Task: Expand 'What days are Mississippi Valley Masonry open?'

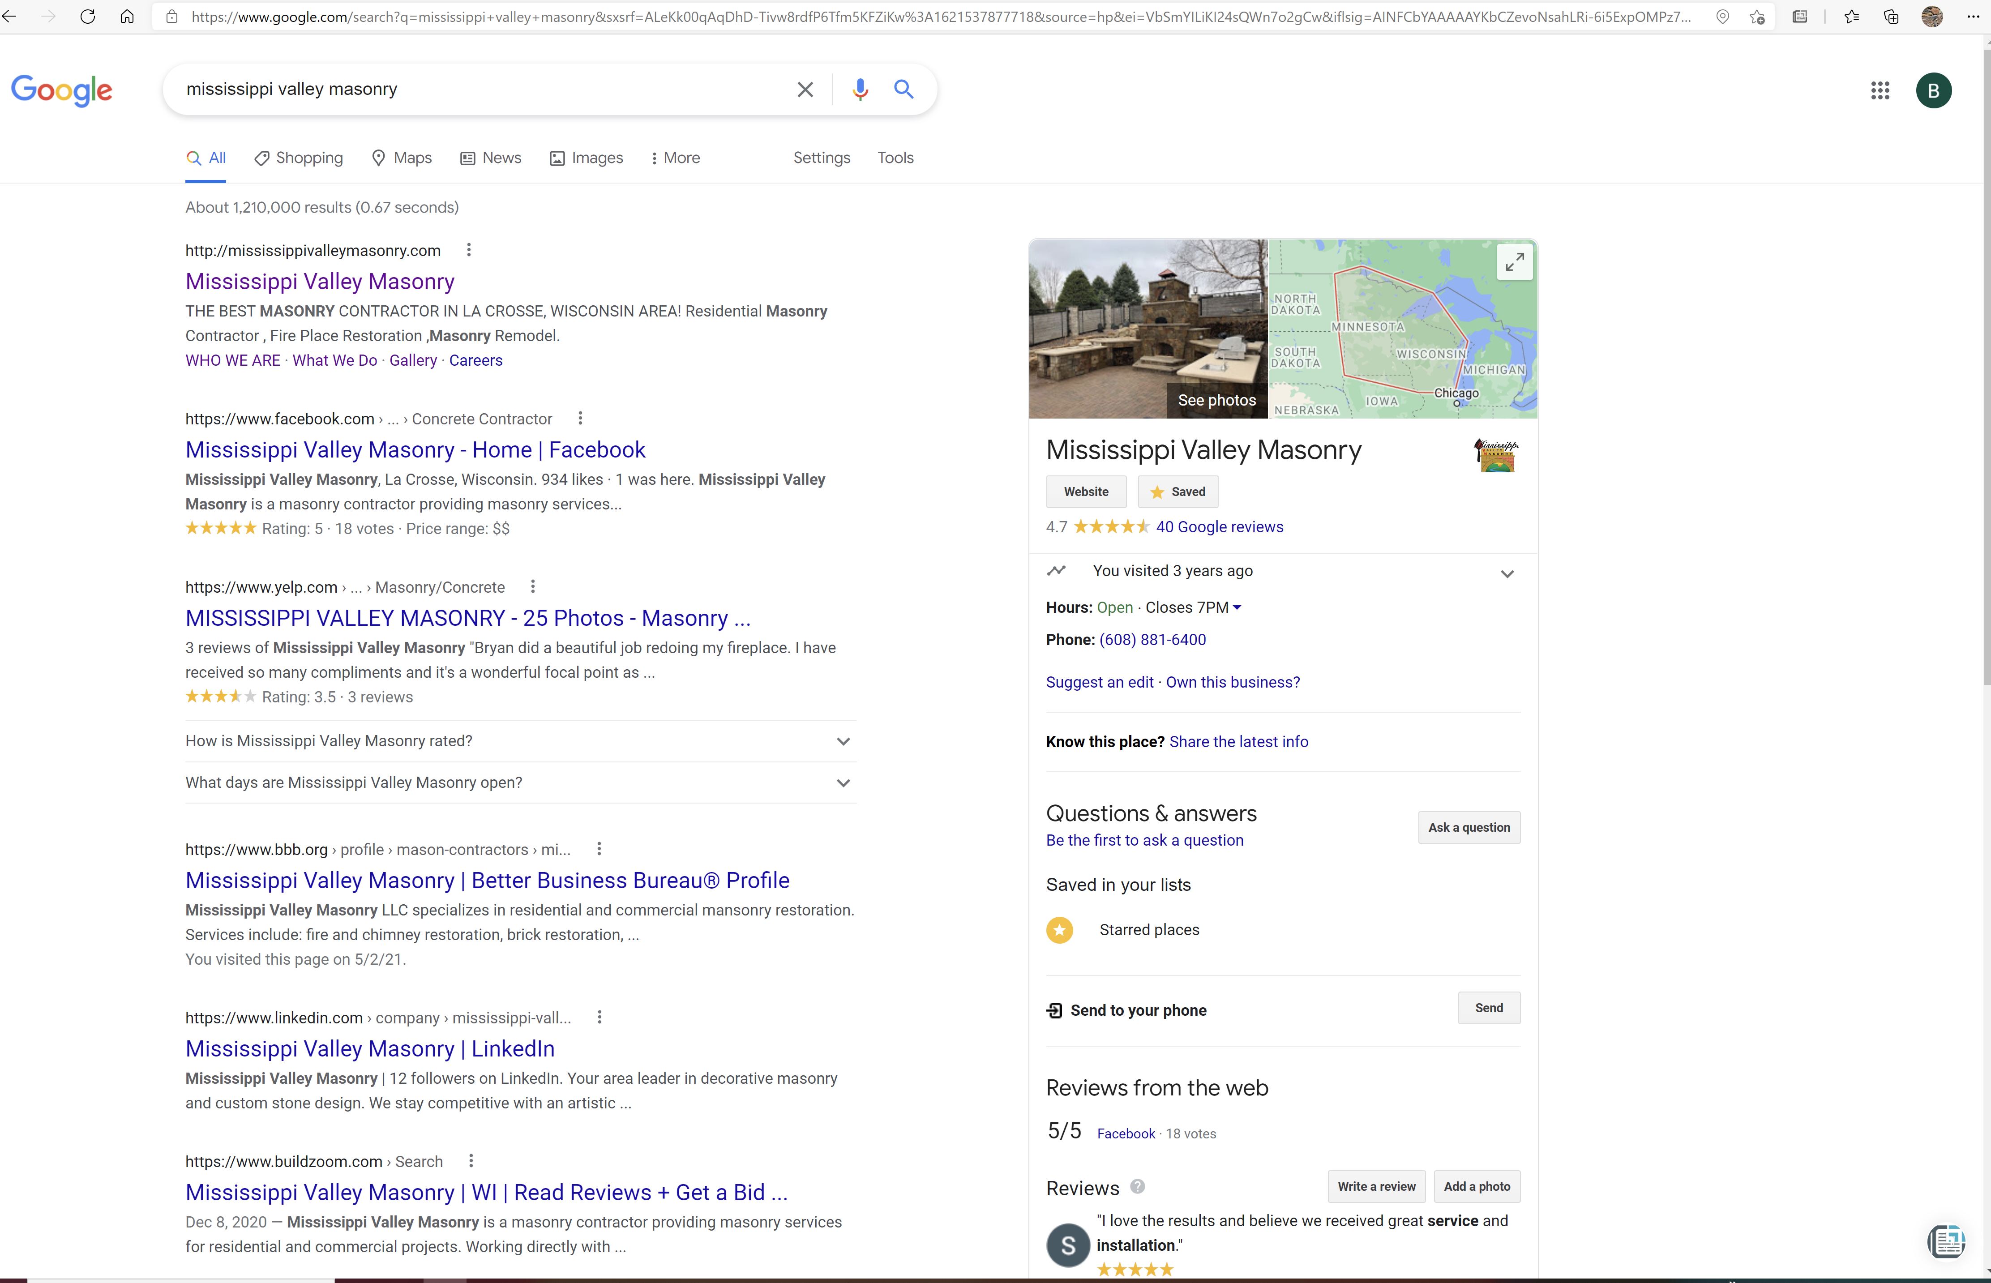Action: (521, 783)
